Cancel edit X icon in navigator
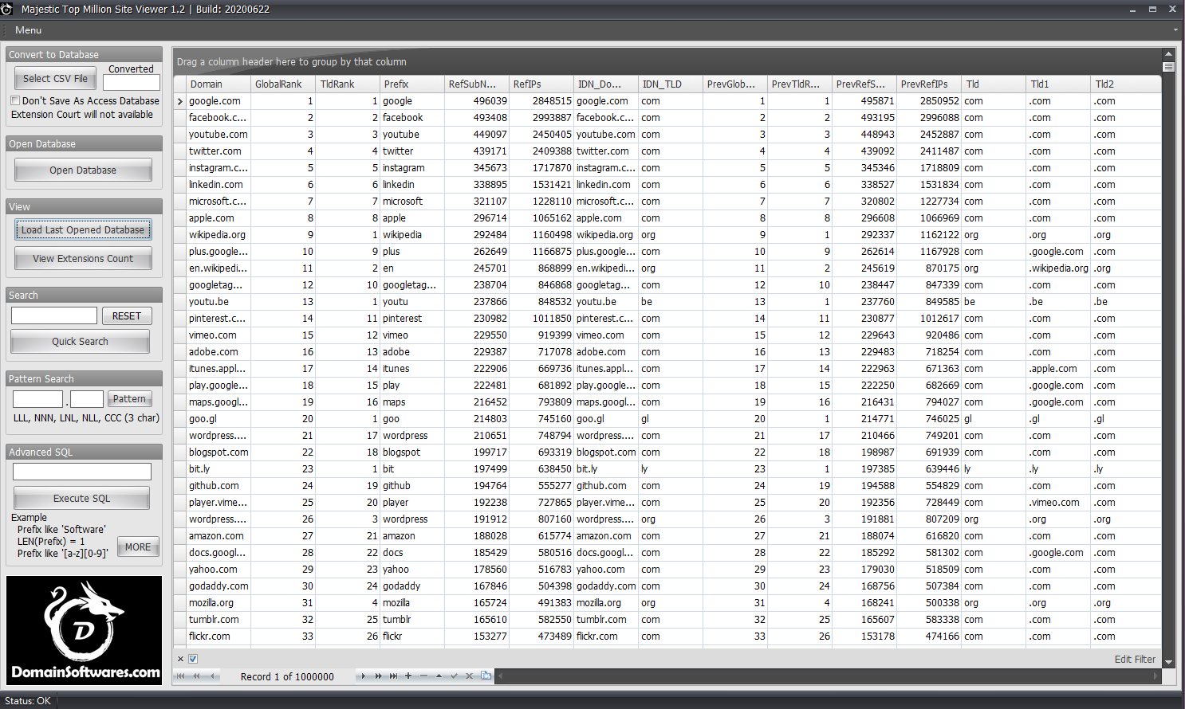 (469, 676)
